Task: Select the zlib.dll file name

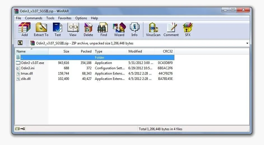Action: (x=26, y=79)
